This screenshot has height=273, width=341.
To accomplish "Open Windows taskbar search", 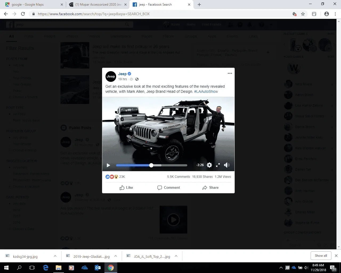I will [x=19, y=268].
